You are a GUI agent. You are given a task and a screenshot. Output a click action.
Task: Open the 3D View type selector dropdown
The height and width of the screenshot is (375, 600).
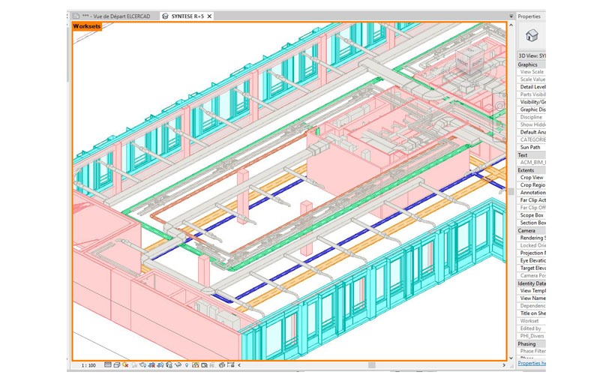(x=532, y=55)
